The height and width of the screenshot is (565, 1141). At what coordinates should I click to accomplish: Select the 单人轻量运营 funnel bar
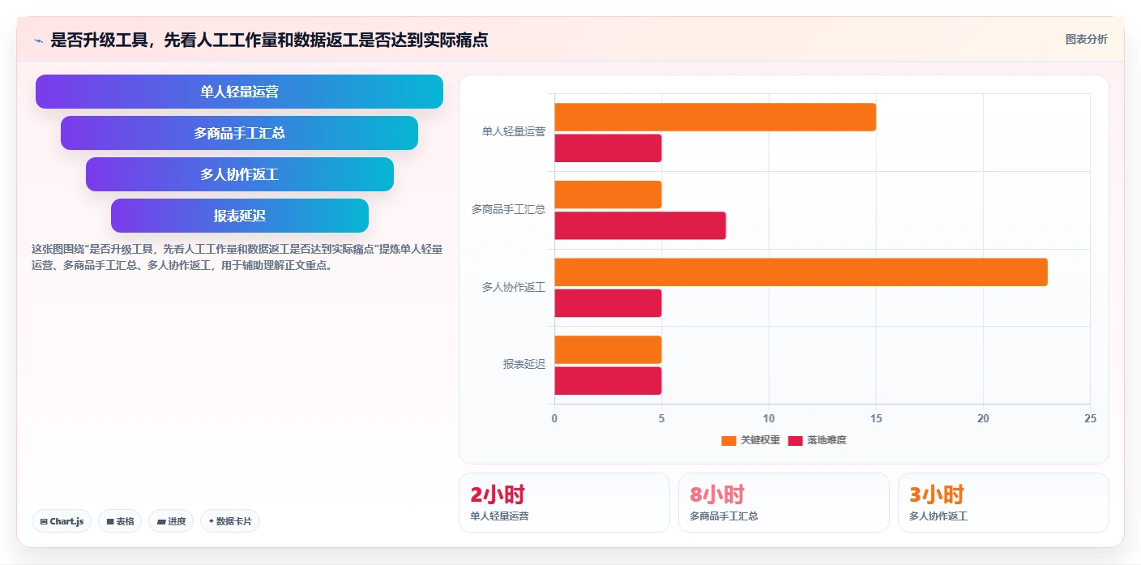pos(239,92)
